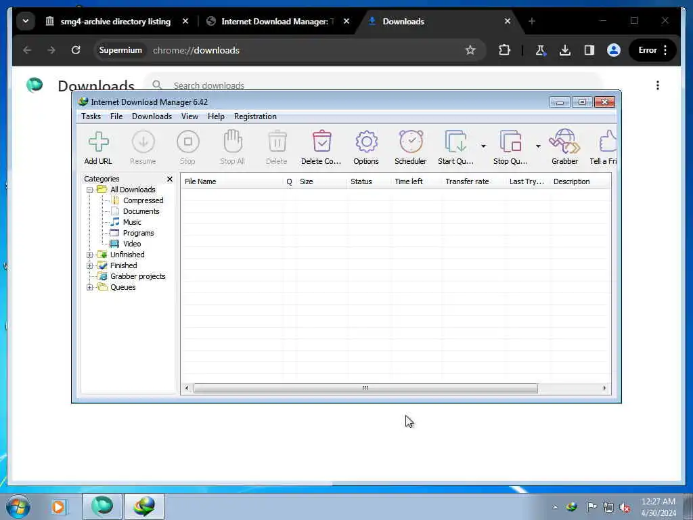The height and width of the screenshot is (520, 693).
Task: Select the Programs category
Action: (138, 233)
